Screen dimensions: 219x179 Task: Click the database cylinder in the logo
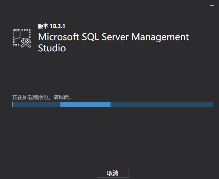[x=17, y=33]
